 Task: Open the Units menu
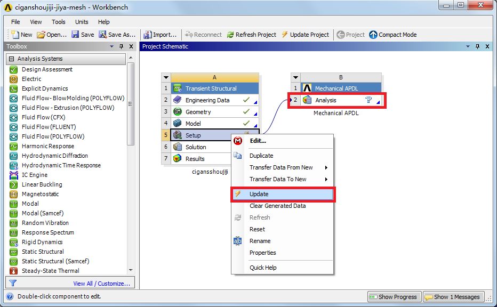[82, 22]
